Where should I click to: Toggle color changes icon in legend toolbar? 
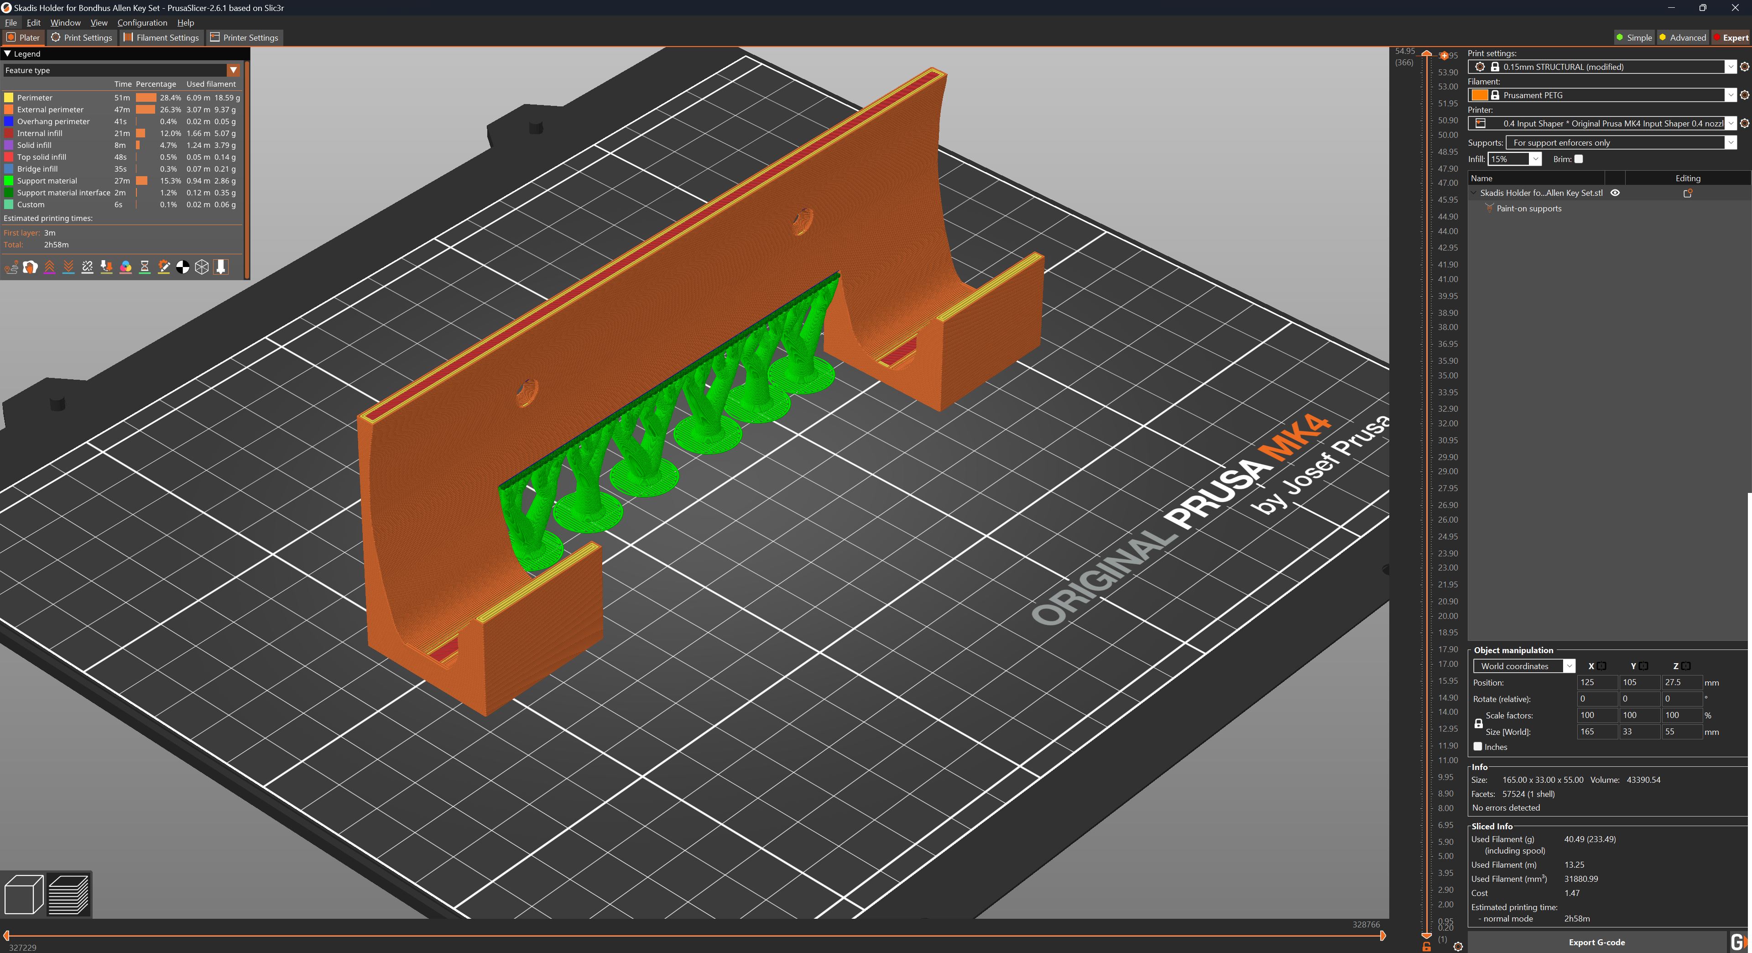126,267
